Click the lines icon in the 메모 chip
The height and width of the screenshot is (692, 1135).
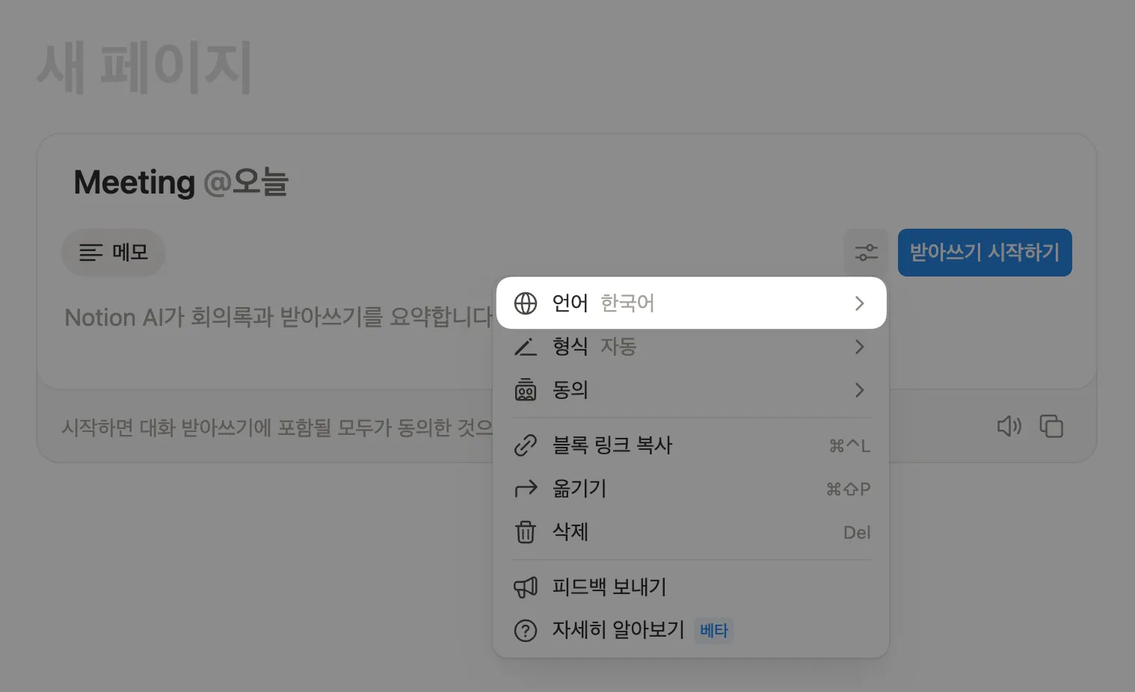91,253
